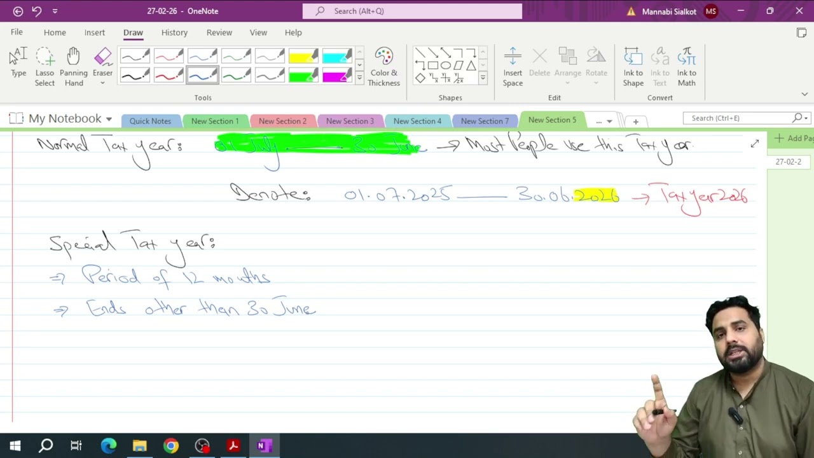Pick the thin black pen
Screen dimensions: 814x458
pyautogui.click(x=135, y=56)
